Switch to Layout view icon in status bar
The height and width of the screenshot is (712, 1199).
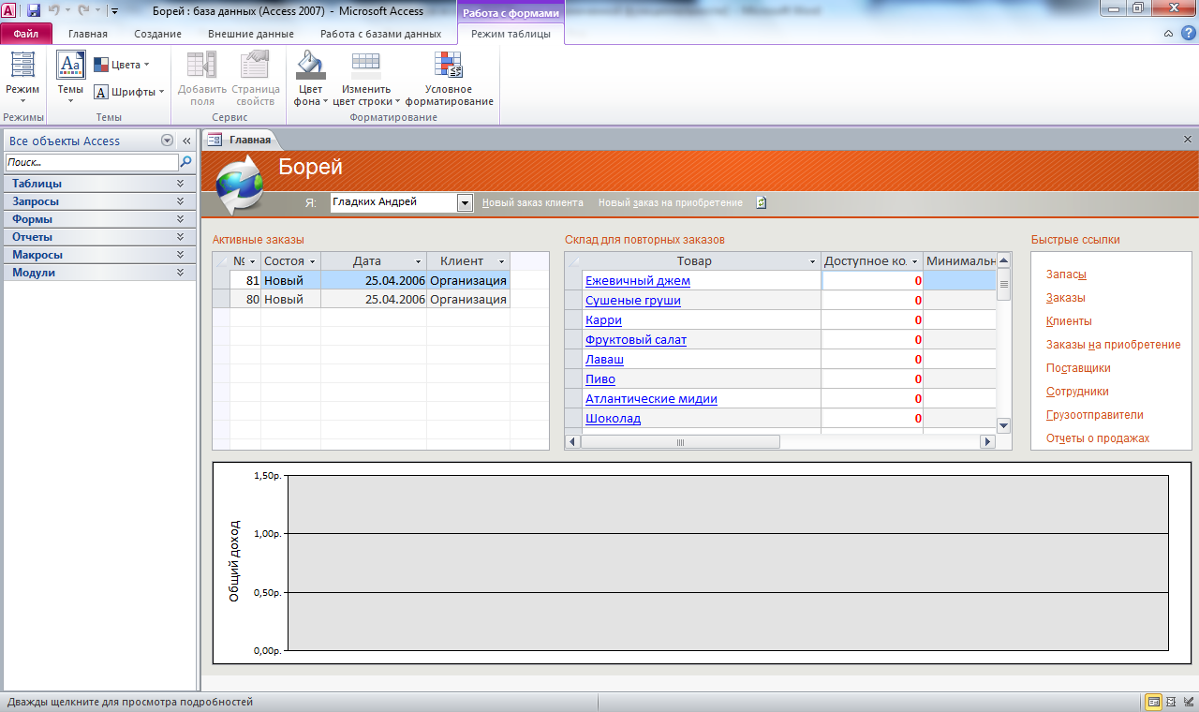(1172, 702)
